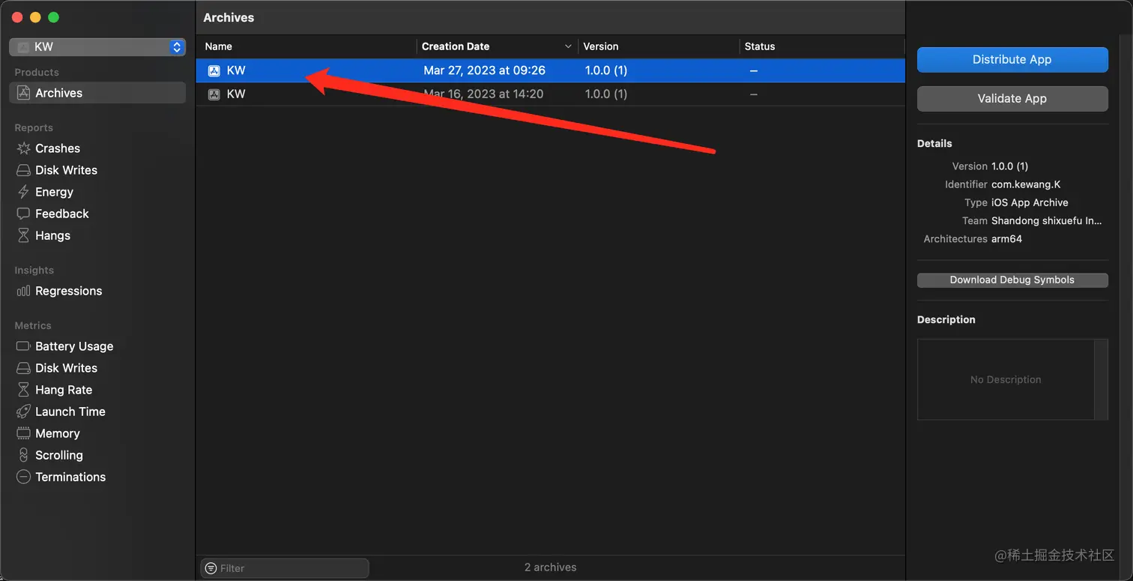Click the Archives icon in sidebar
The width and height of the screenshot is (1133, 581).
23,93
